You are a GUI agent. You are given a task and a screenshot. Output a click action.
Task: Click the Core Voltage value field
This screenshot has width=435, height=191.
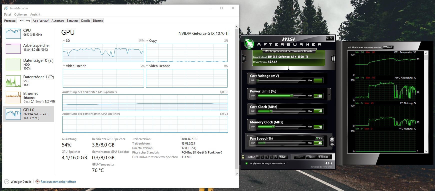click(x=318, y=80)
